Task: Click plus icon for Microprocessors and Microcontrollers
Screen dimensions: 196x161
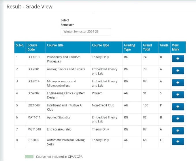Action: click(x=178, y=83)
